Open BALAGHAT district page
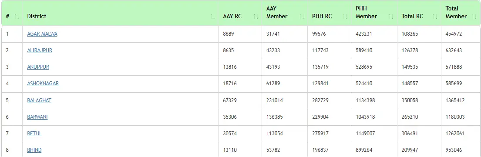 [39, 100]
